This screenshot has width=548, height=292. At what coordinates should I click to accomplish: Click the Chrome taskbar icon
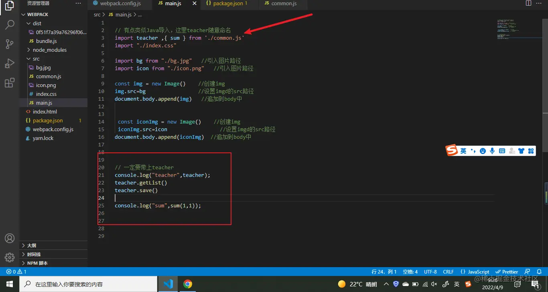[x=187, y=284]
